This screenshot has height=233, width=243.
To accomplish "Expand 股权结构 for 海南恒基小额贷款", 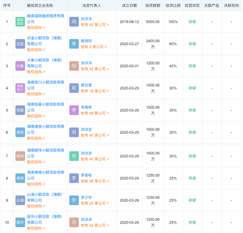I will (x=36, y=116).
